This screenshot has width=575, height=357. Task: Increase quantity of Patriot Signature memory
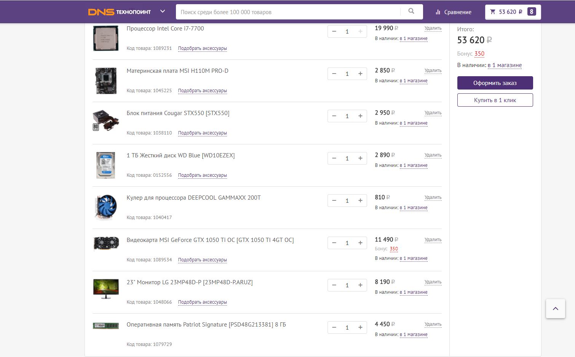click(x=360, y=328)
